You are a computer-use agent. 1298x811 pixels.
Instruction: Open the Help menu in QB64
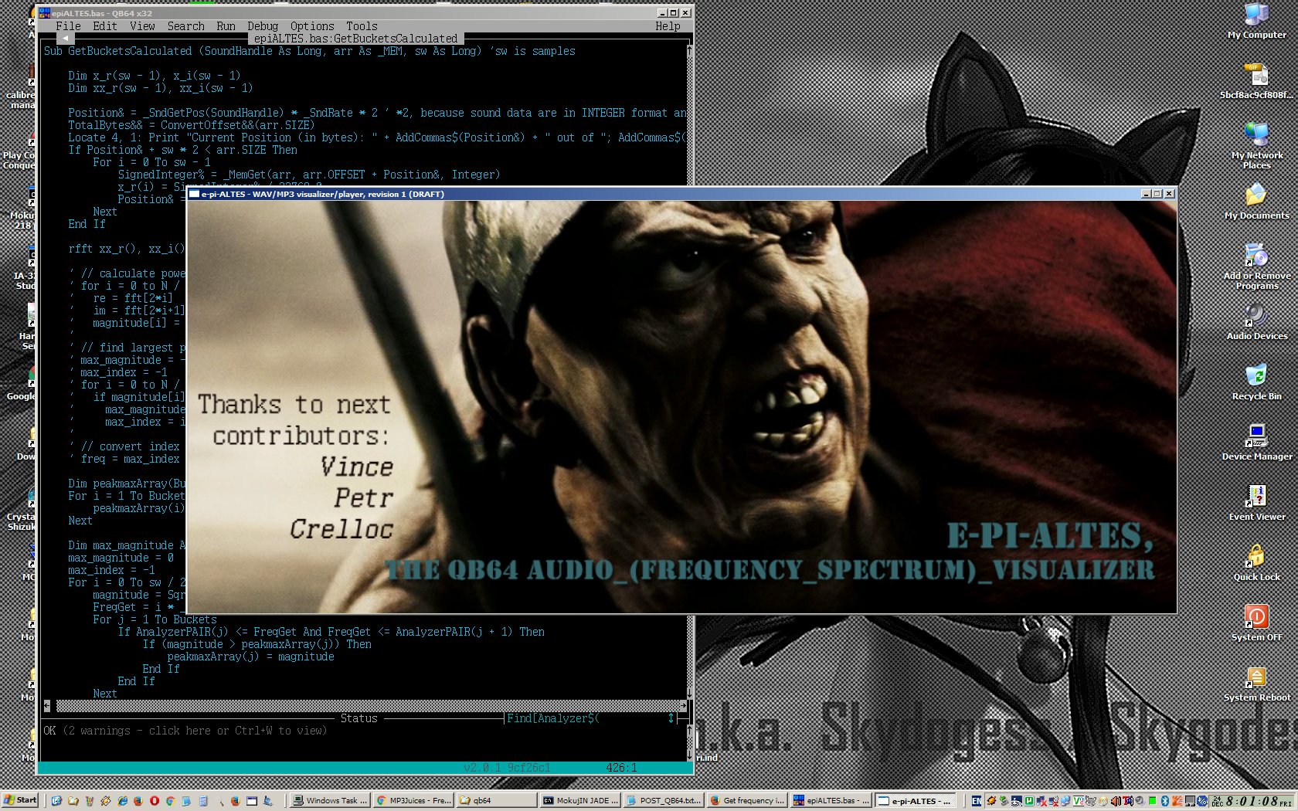(x=668, y=26)
